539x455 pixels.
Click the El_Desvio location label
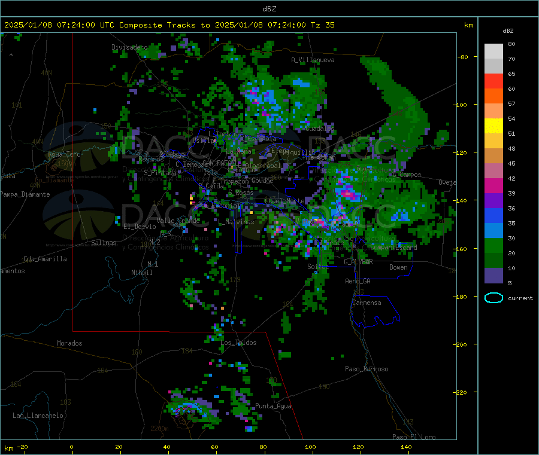pos(140,227)
